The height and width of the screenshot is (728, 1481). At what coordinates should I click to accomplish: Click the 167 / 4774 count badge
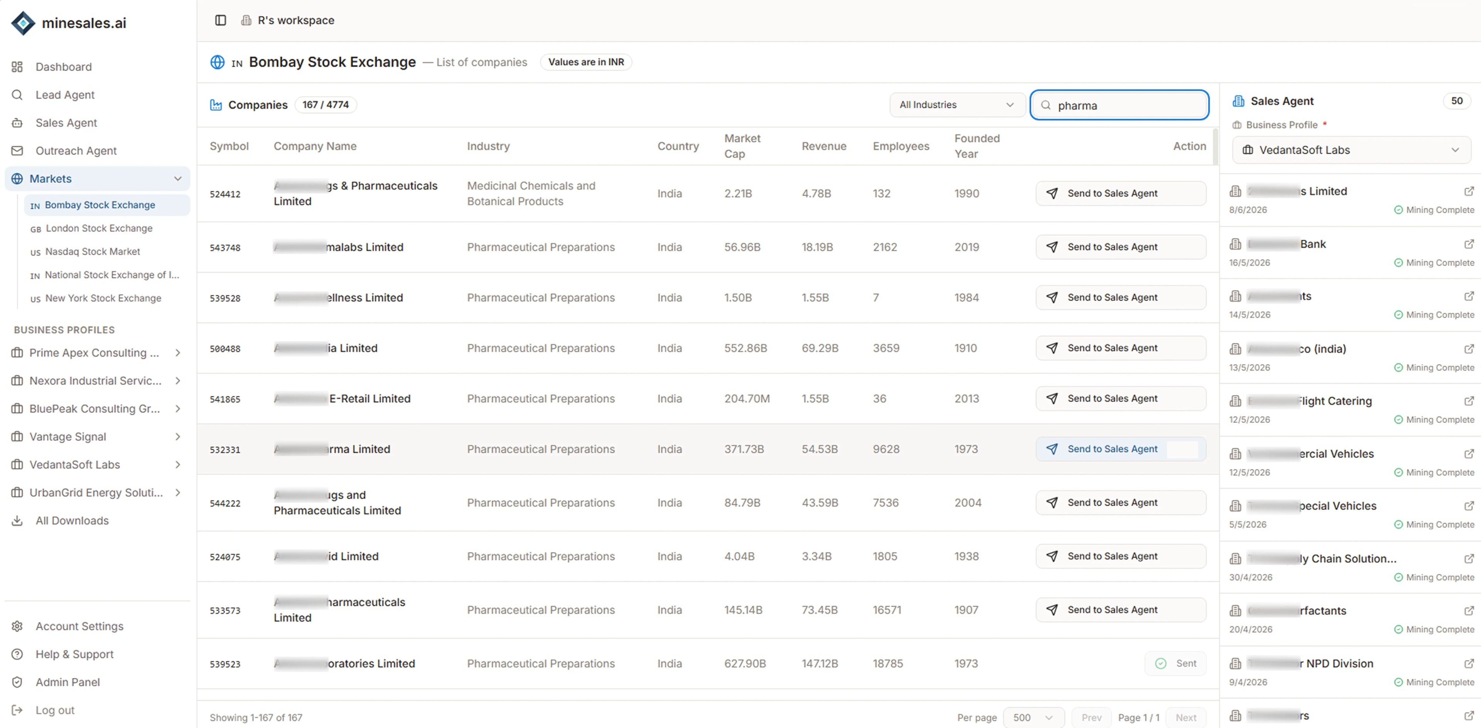[x=326, y=104]
